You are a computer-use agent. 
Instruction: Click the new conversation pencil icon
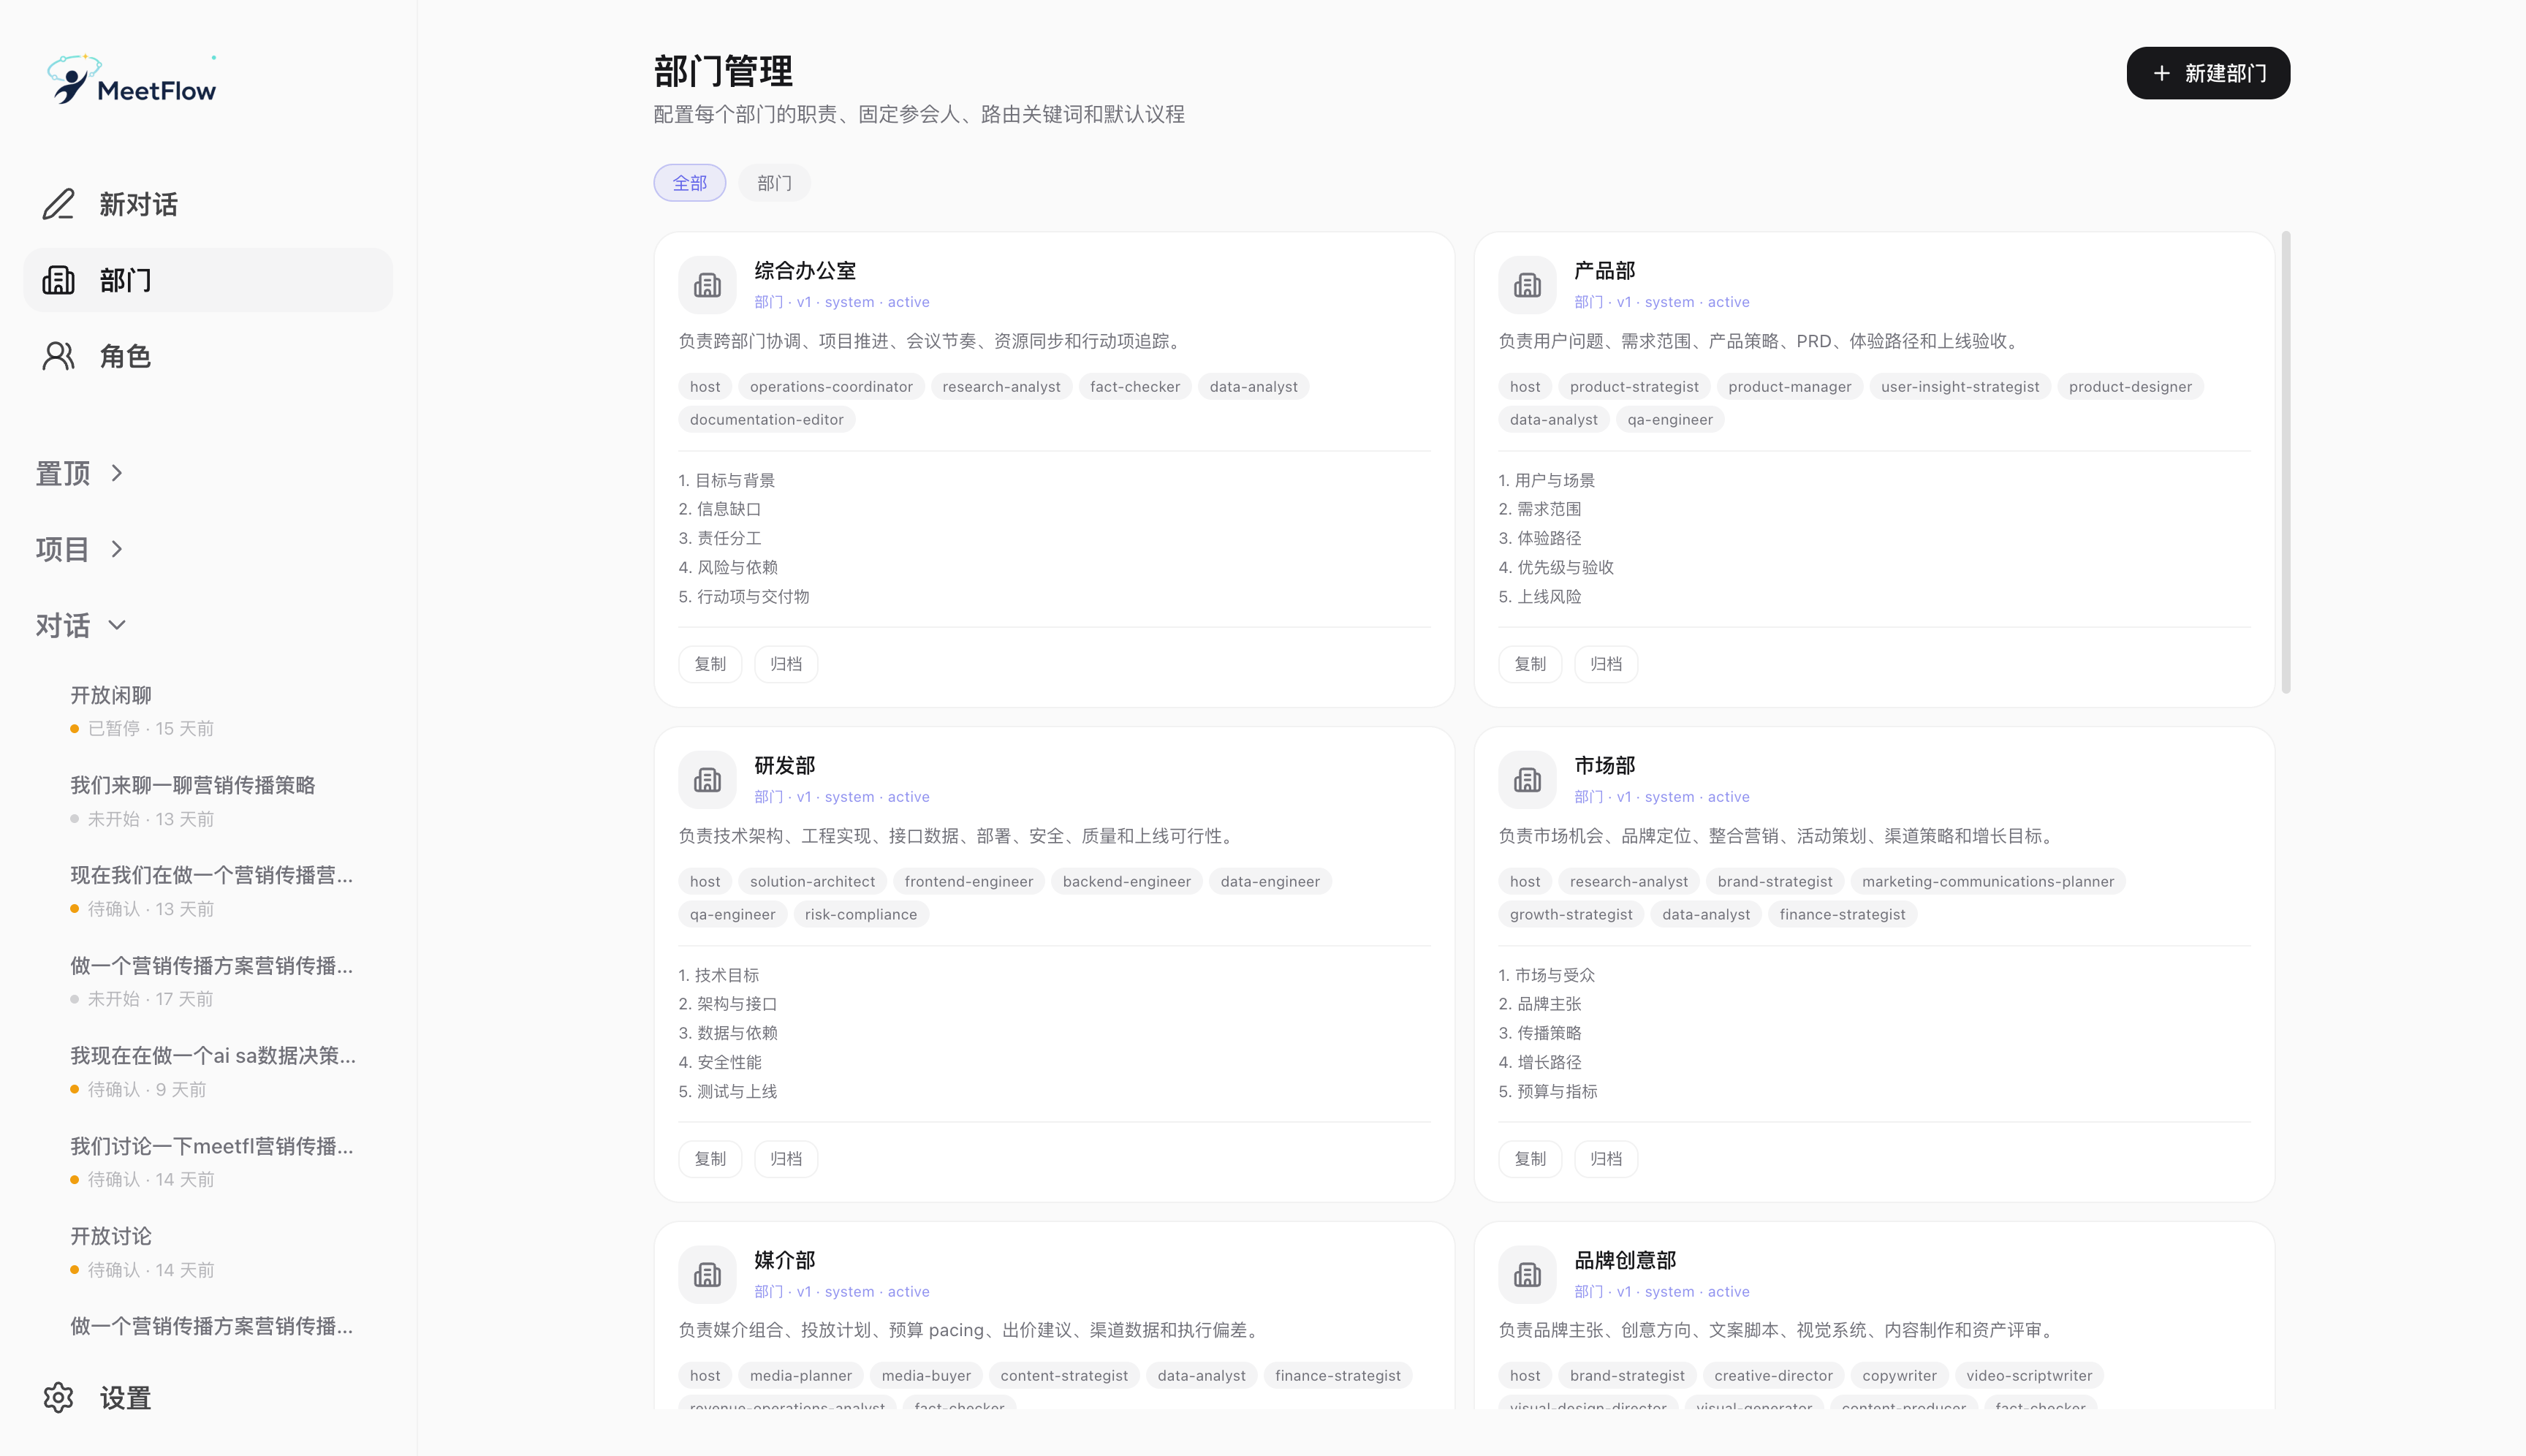click(58, 204)
